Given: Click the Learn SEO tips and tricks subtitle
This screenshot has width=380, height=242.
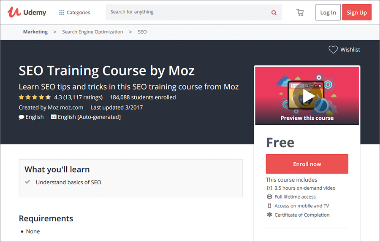Looking at the screenshot, I should [129, 86].
